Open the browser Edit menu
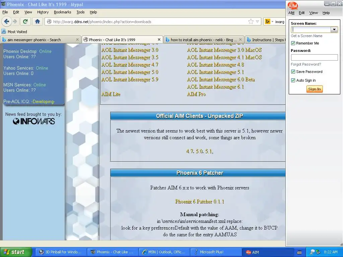 (16, 12)
